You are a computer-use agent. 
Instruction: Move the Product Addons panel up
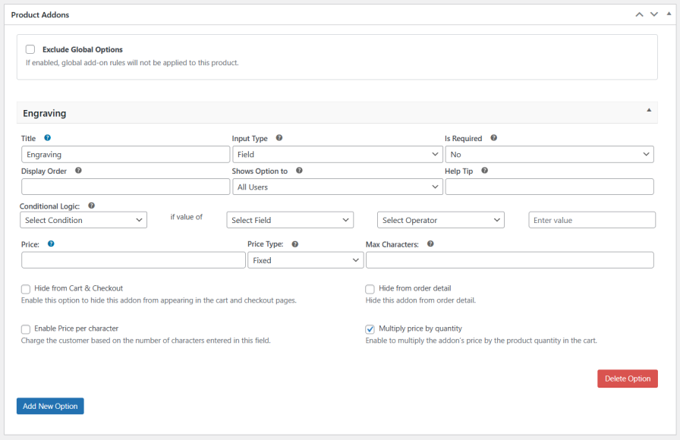pyautogui.click(x=638, y=14)
